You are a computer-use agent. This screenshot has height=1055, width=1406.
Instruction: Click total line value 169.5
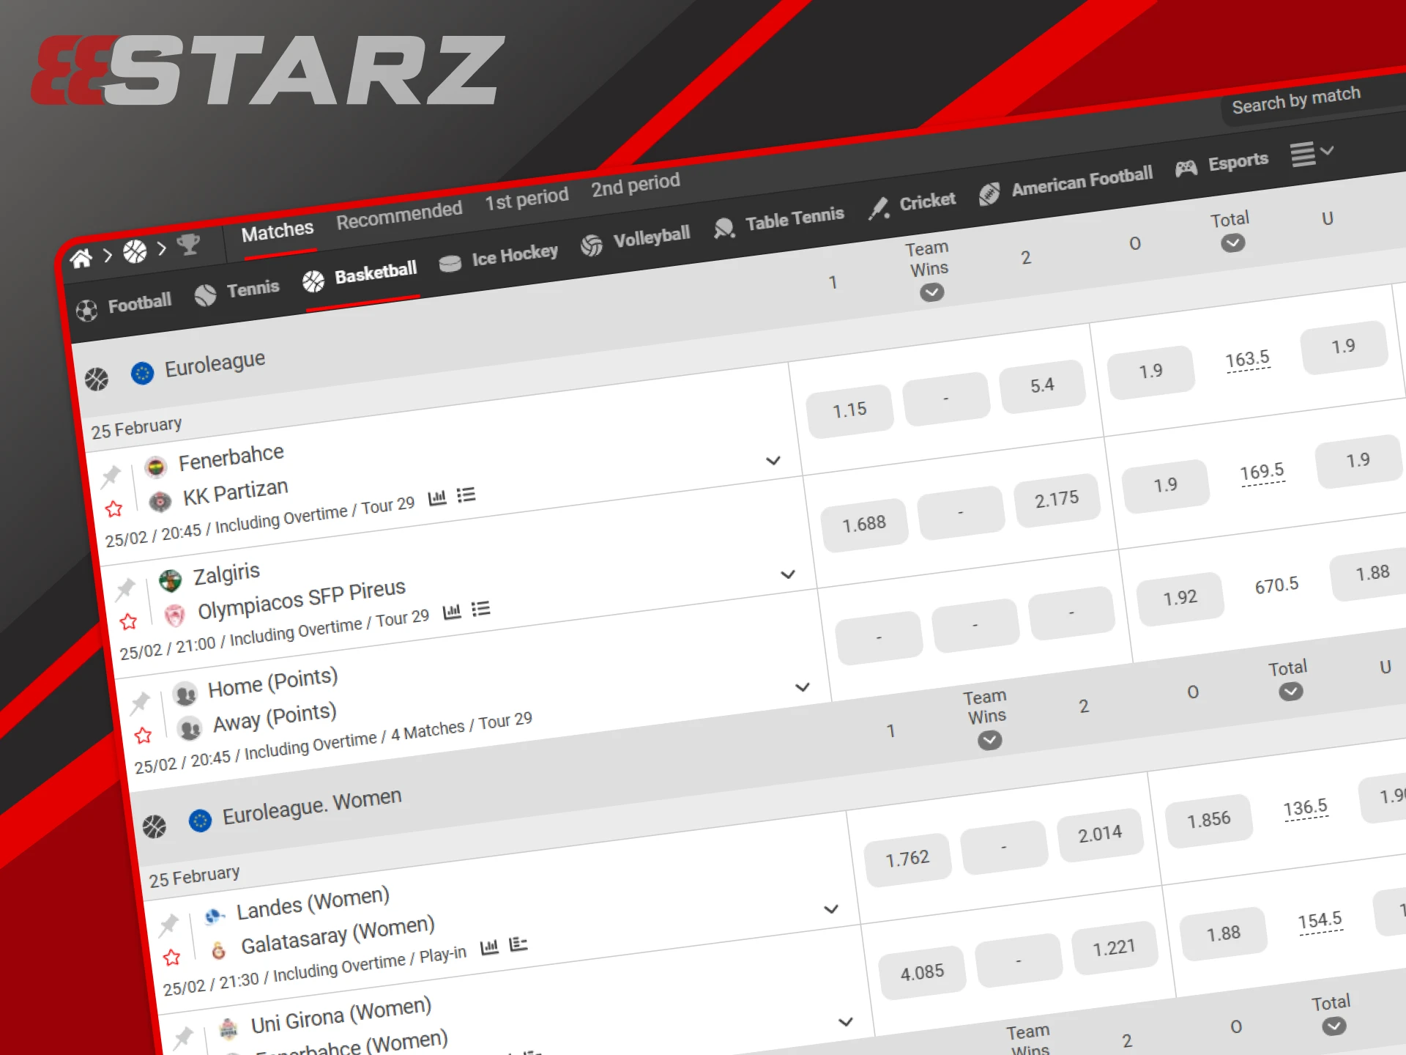[1262, 473]
